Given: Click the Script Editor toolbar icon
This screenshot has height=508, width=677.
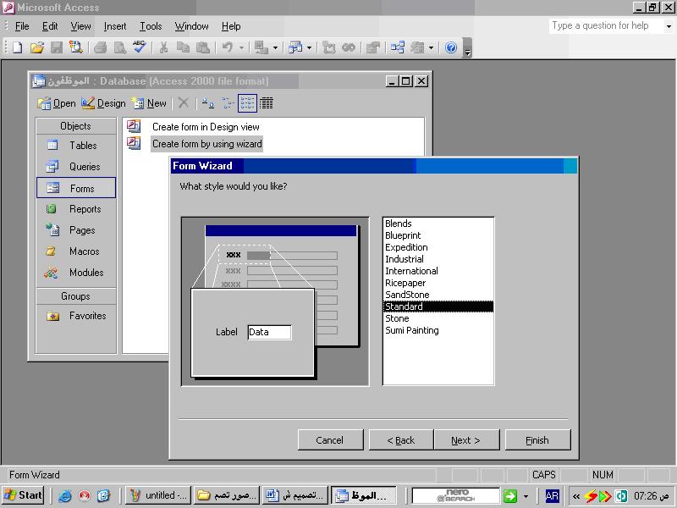Looking at the screenshot, I should [349, 47].
